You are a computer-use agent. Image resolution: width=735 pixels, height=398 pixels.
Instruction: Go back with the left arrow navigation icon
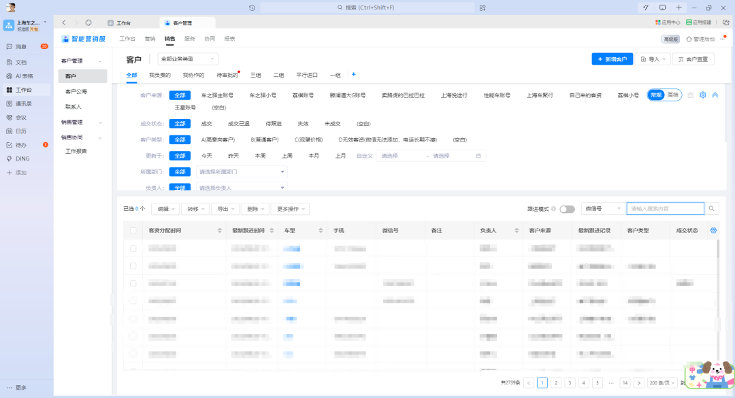[64, 22]
